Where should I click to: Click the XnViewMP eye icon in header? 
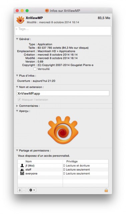[x=20, y=20]
